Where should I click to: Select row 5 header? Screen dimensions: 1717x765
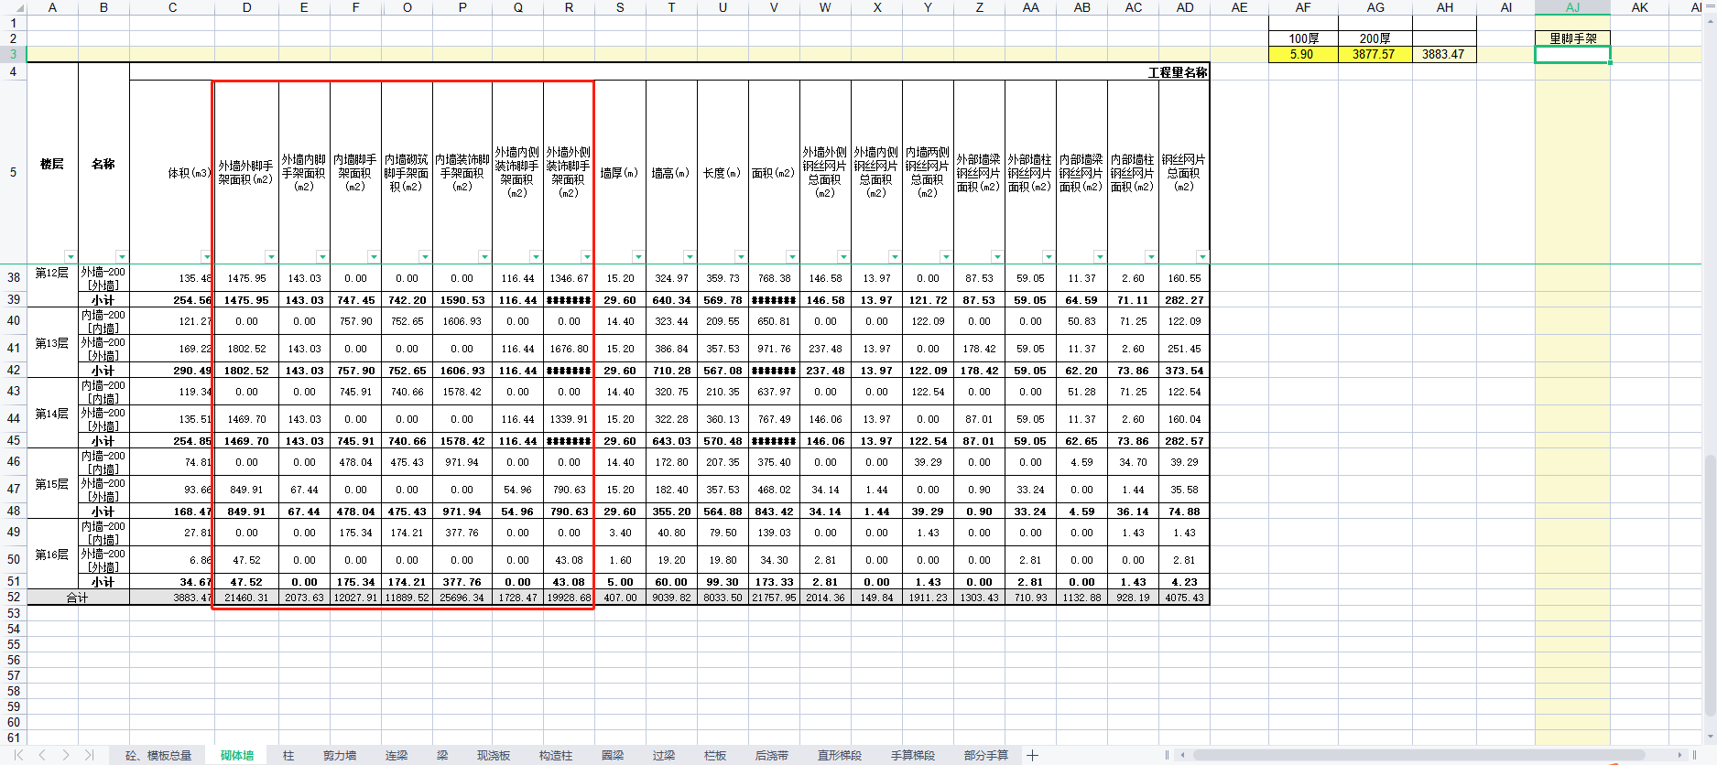point(13,172)
